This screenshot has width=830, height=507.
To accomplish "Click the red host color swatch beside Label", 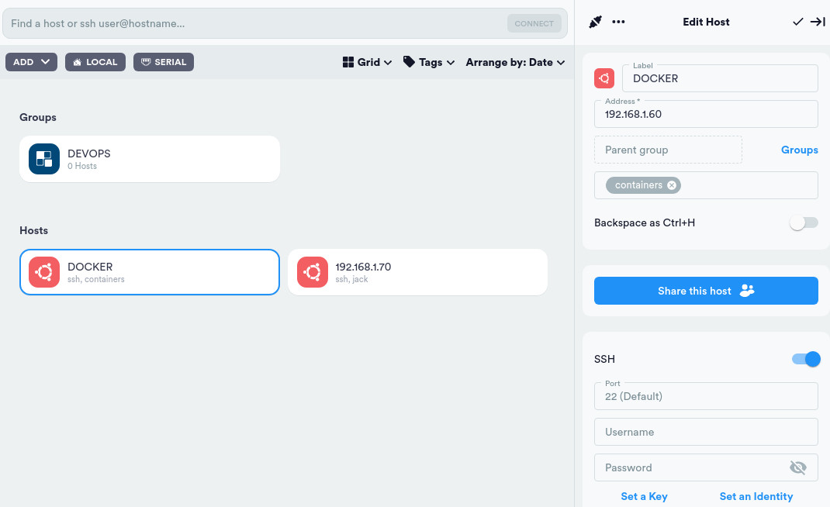I will 604,78.
